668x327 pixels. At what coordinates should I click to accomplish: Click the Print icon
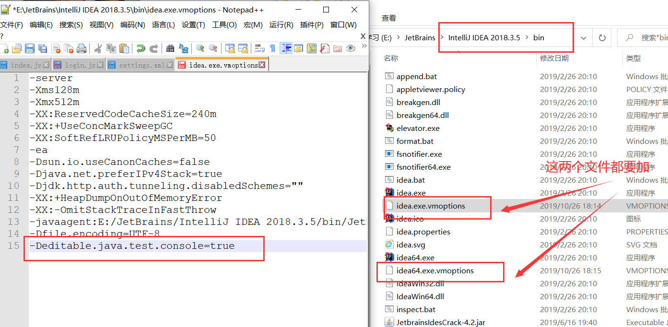82,48
